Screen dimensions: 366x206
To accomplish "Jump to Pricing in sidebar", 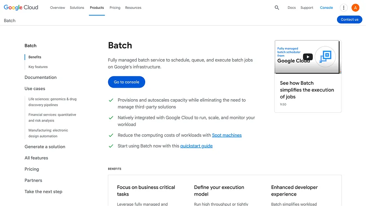I will pos(32,169).
